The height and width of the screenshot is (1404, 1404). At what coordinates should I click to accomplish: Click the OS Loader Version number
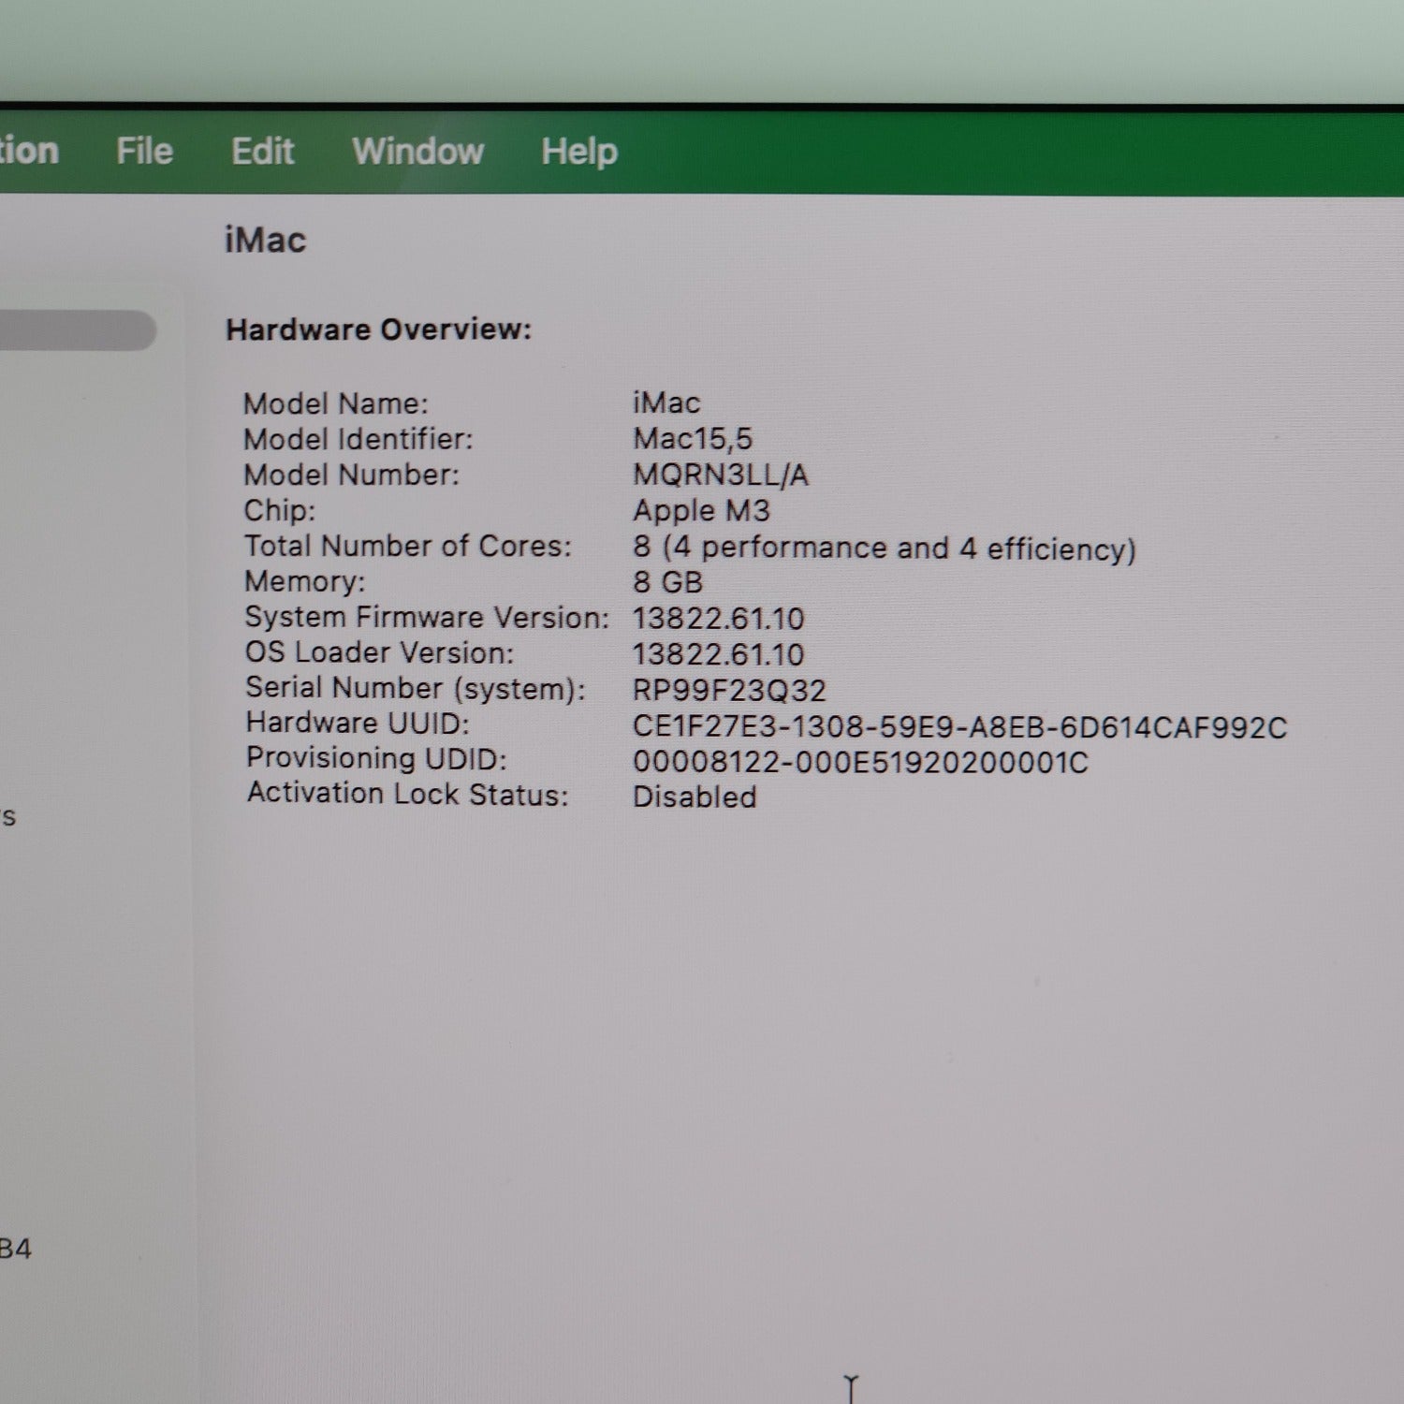tap(717, 654)
